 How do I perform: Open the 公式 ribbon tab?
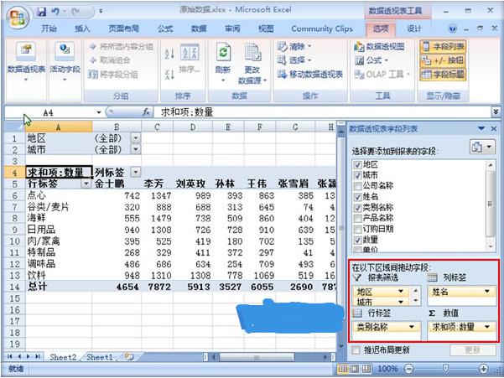click(x=165, y=28)
